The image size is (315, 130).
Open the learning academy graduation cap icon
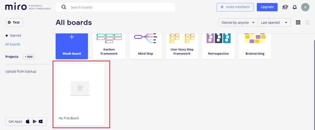(285, 7)
